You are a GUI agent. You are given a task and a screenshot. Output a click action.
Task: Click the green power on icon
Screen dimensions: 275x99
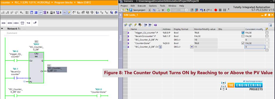[168, 10]
